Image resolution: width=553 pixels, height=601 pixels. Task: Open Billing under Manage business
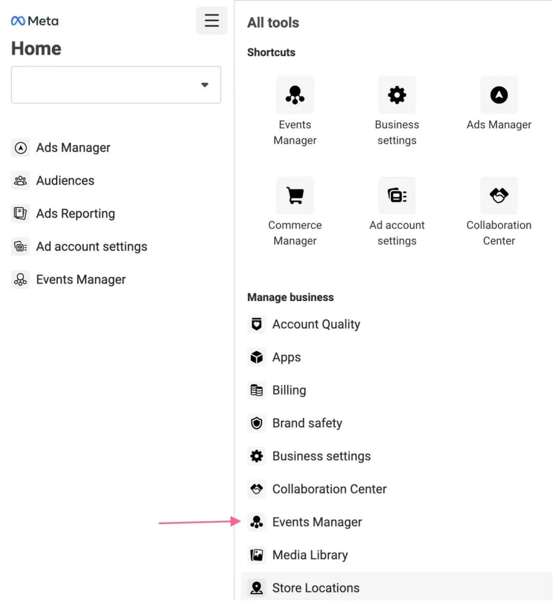[289, 390]
